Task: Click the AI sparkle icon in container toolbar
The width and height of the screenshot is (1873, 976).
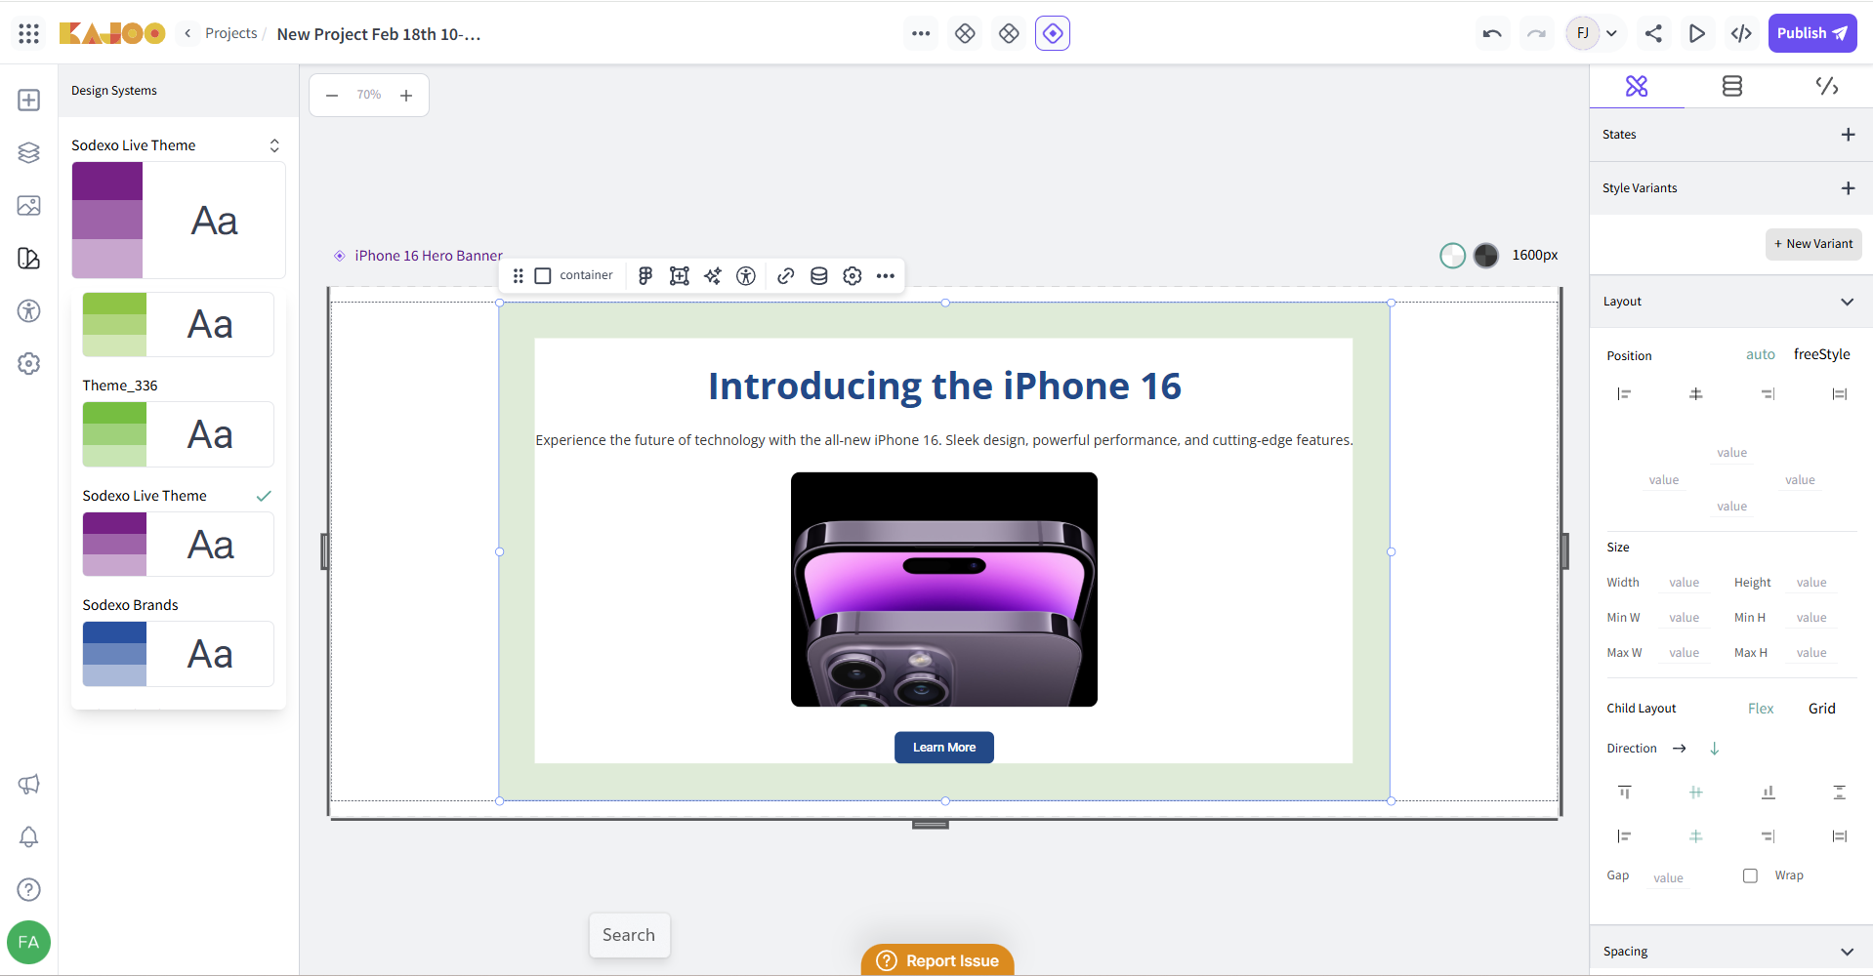Action: click(x=713, y=276)
